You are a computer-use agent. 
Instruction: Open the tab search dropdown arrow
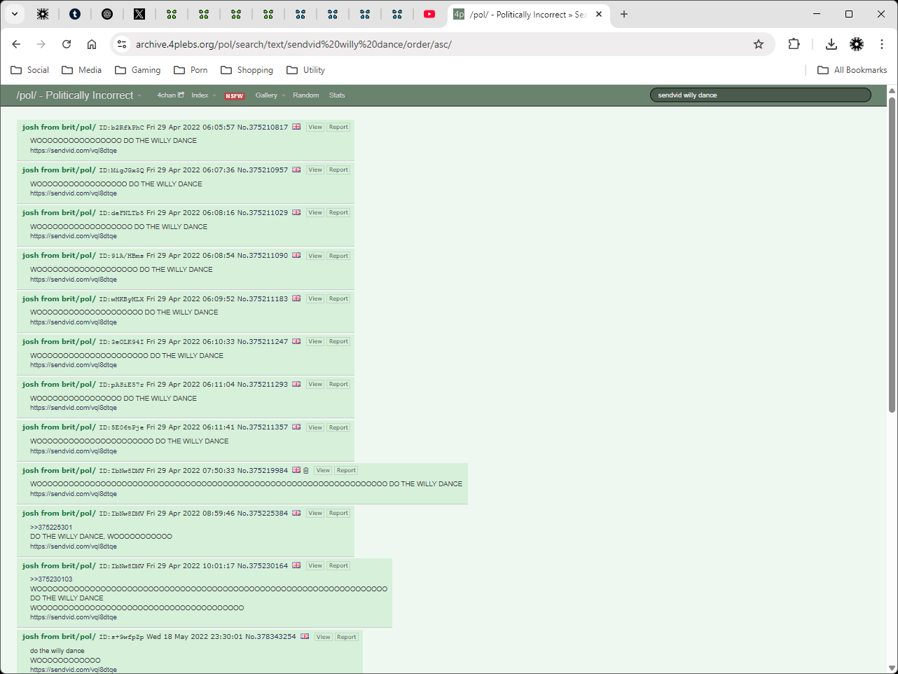coord(15,14)
